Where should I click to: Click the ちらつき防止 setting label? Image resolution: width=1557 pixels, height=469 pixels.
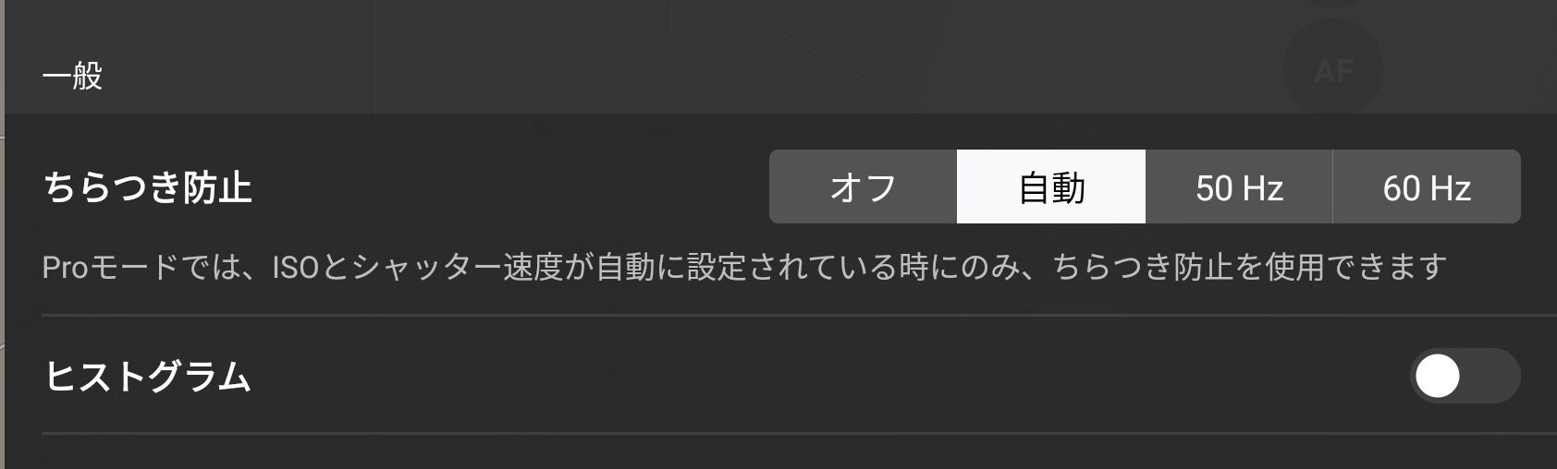pyautogui.click(x=148, y=187)
